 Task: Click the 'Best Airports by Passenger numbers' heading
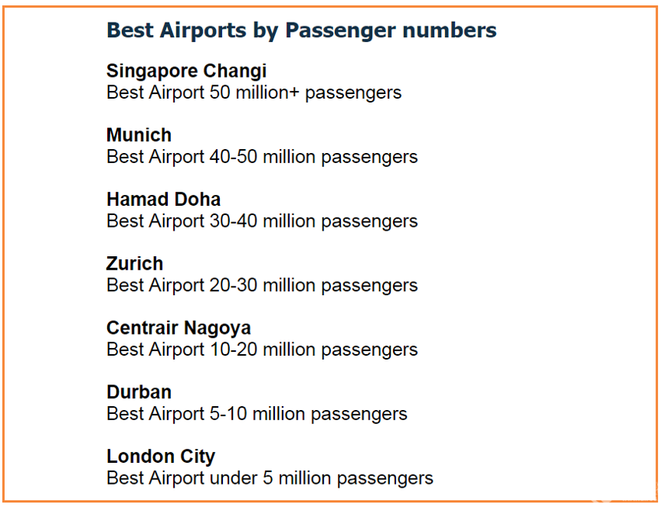(301, 30)
